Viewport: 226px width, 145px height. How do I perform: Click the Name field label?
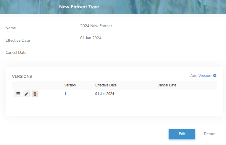[11, 28]
